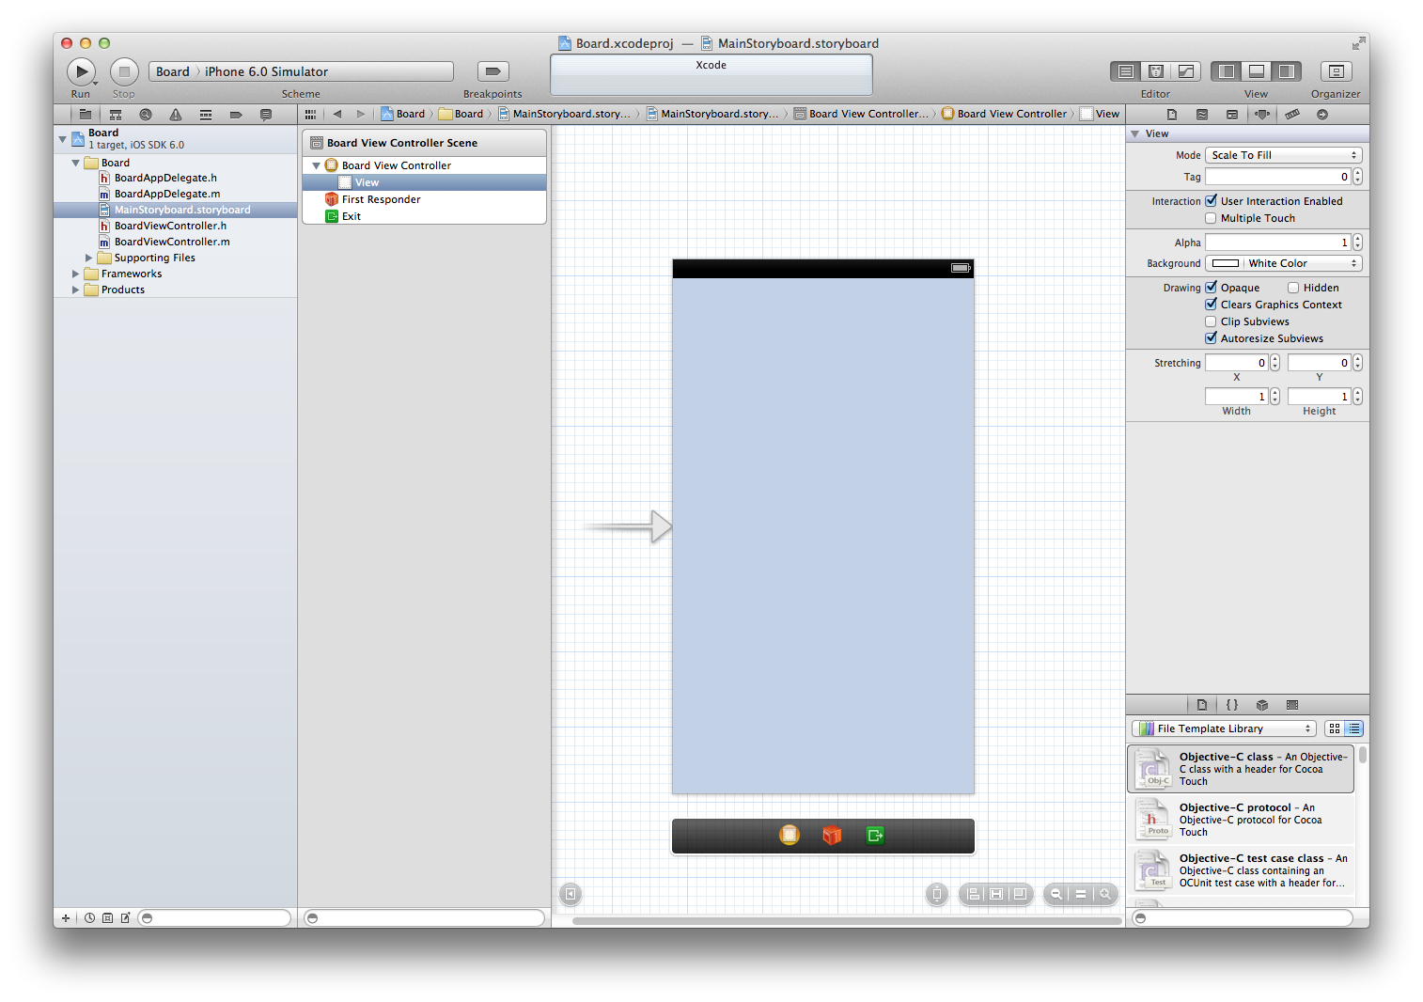
Task: Open the Mode dropdown set to Scale To Fill
Action: [1284, 155]
